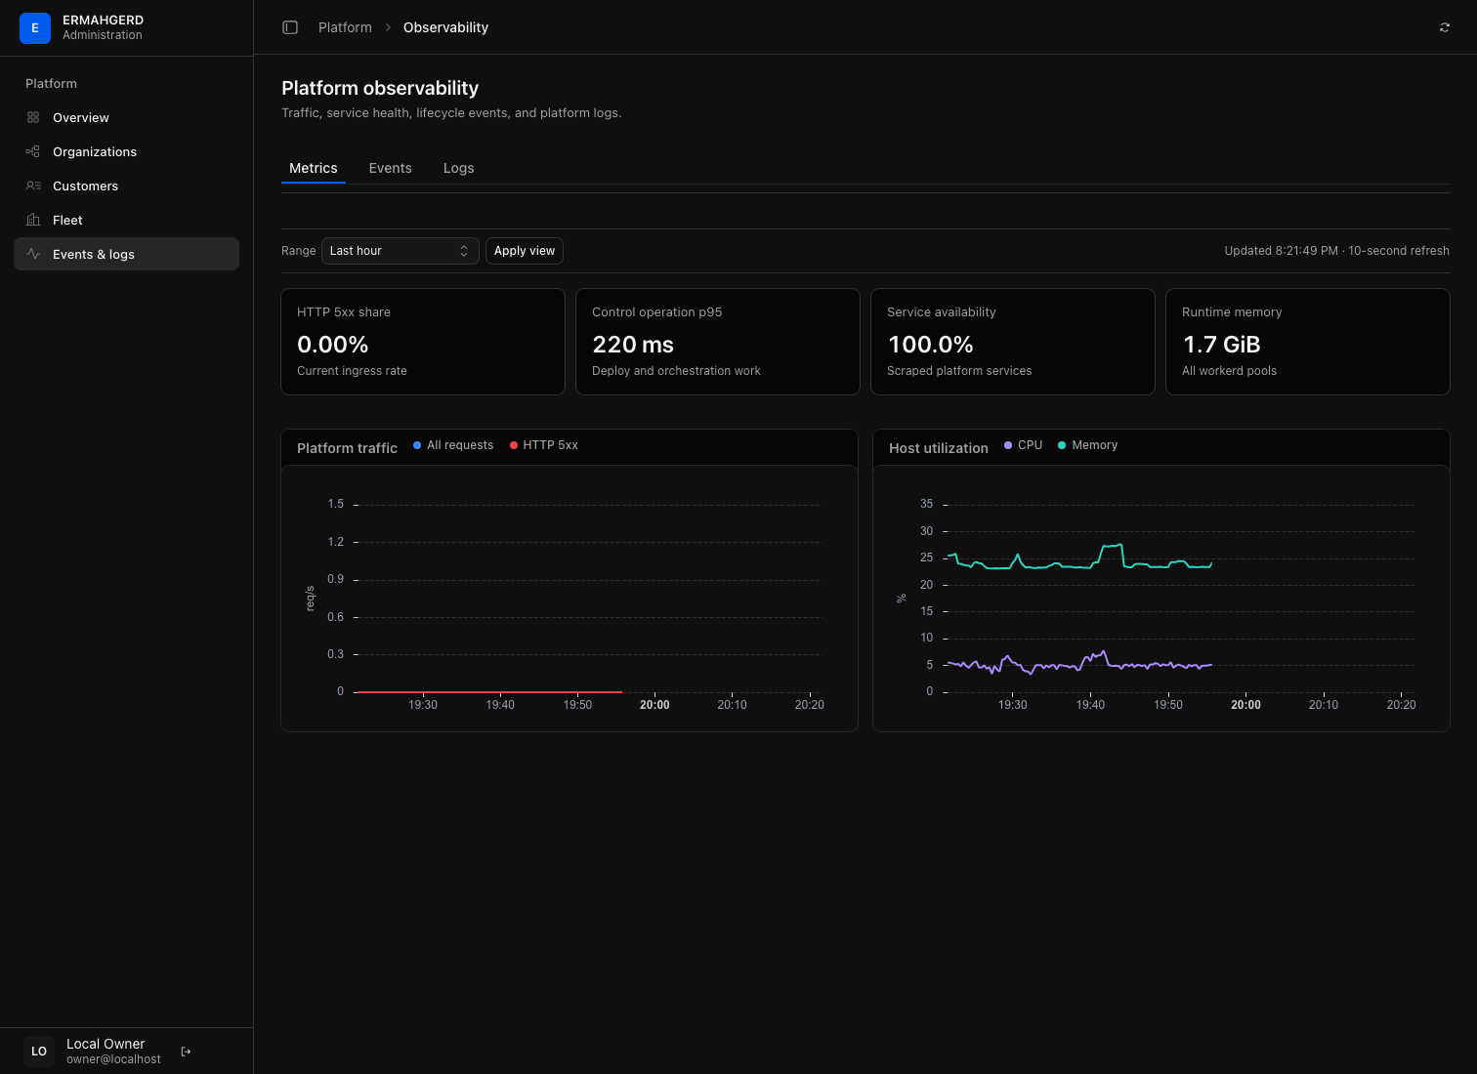Click the Updated 8:21:49 PM refresh text
The height and width of the screenshot is (1074, 1477).
[1336, 251]
